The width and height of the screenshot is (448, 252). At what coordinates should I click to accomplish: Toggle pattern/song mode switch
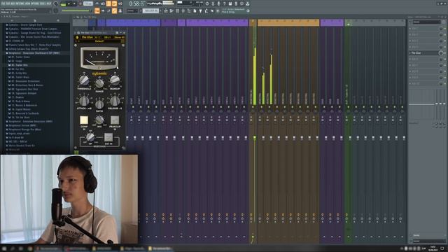63,4
